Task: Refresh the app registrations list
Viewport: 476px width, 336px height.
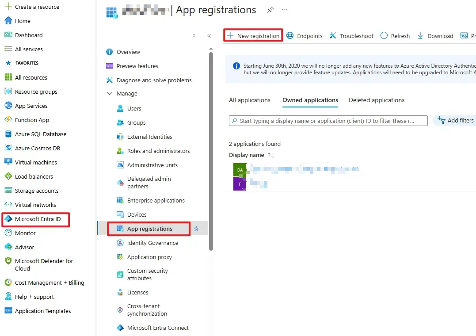Action: (x=395, y=36)
